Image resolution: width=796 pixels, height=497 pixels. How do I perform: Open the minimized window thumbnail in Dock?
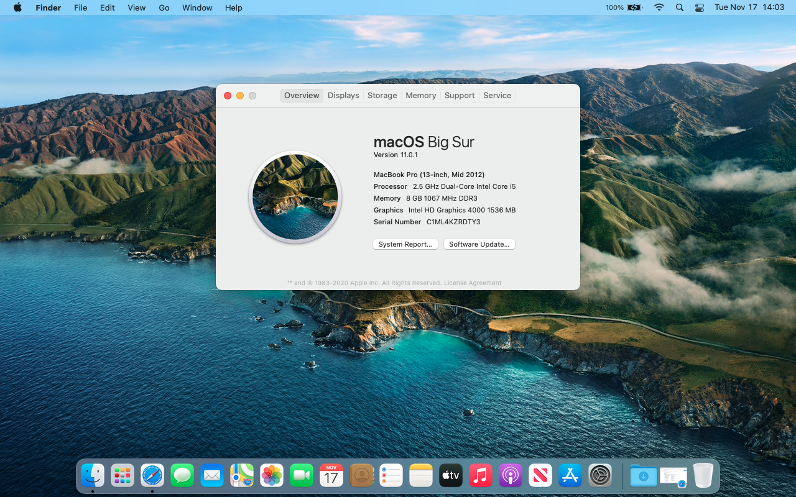tap(673, 476)
